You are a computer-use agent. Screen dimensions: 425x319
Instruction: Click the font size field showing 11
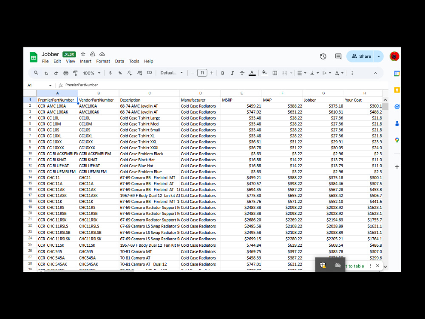pos(202,73)
